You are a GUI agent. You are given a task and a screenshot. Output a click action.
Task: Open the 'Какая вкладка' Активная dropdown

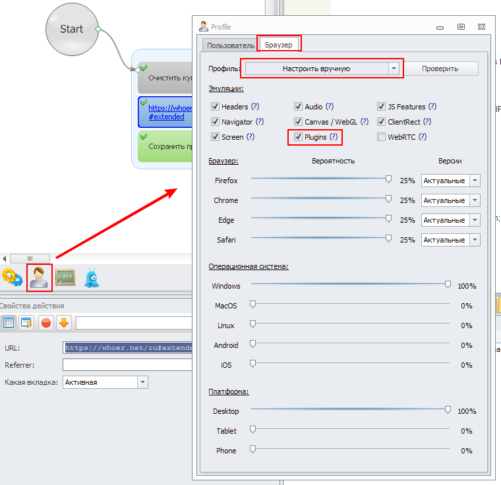pyautogui.click(x=105, y=382)
